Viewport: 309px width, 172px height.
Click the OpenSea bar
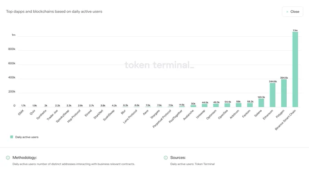pyautogui.click(x=227, y=105)
